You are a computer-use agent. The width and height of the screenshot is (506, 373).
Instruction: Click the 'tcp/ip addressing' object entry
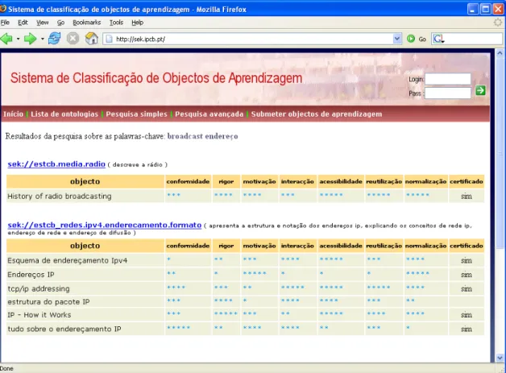click(x=39, y=288)
